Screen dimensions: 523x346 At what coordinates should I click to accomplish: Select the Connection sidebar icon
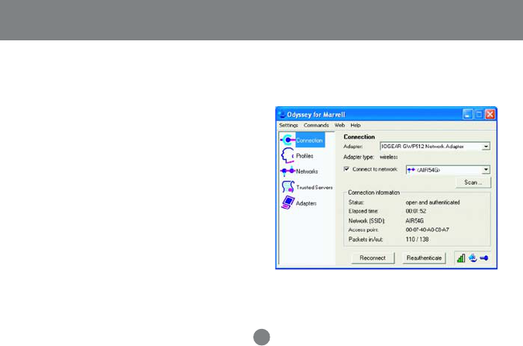[287, 140]
